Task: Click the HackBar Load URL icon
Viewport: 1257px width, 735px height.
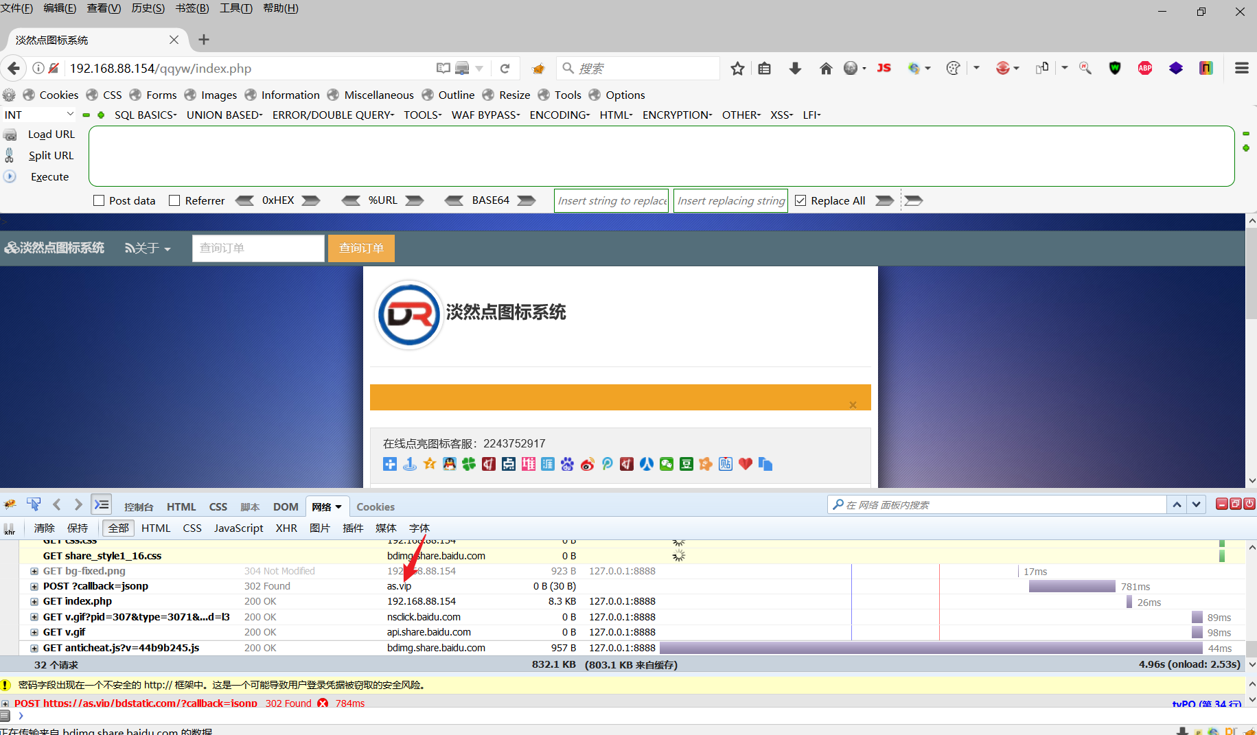Action: [10, 135]
